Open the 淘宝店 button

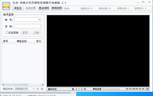(x=18, y=8)
